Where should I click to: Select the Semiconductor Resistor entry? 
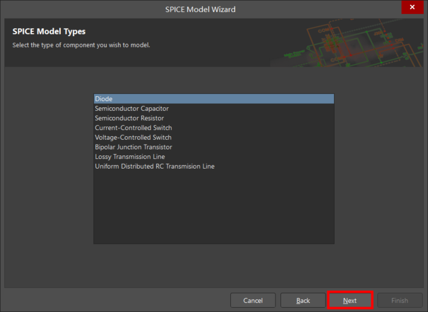[x=129, y=118]
